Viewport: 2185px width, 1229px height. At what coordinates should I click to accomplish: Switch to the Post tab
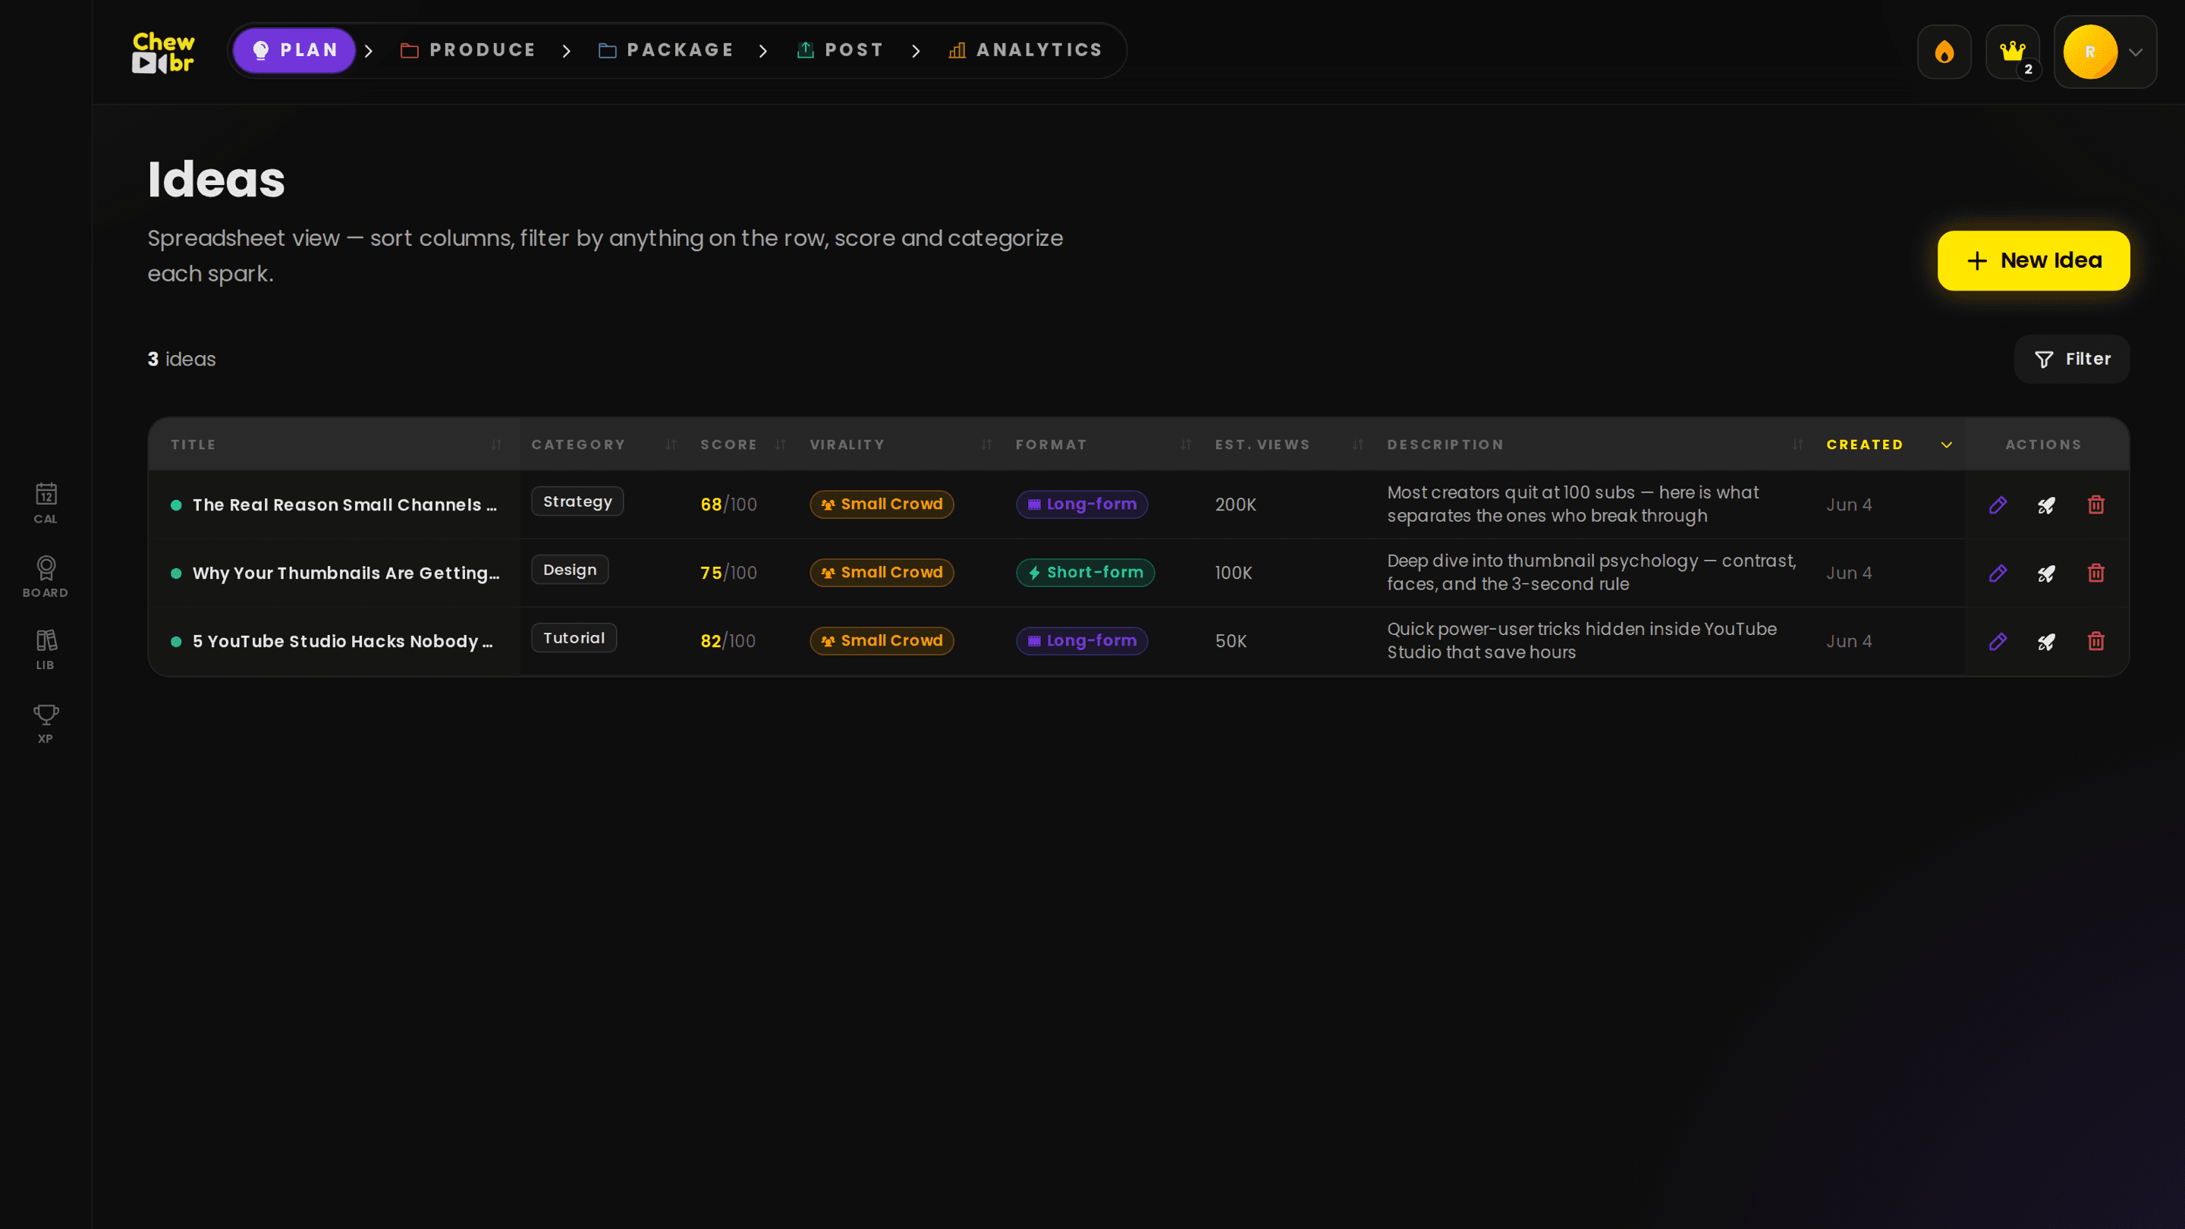pos(841,50)
